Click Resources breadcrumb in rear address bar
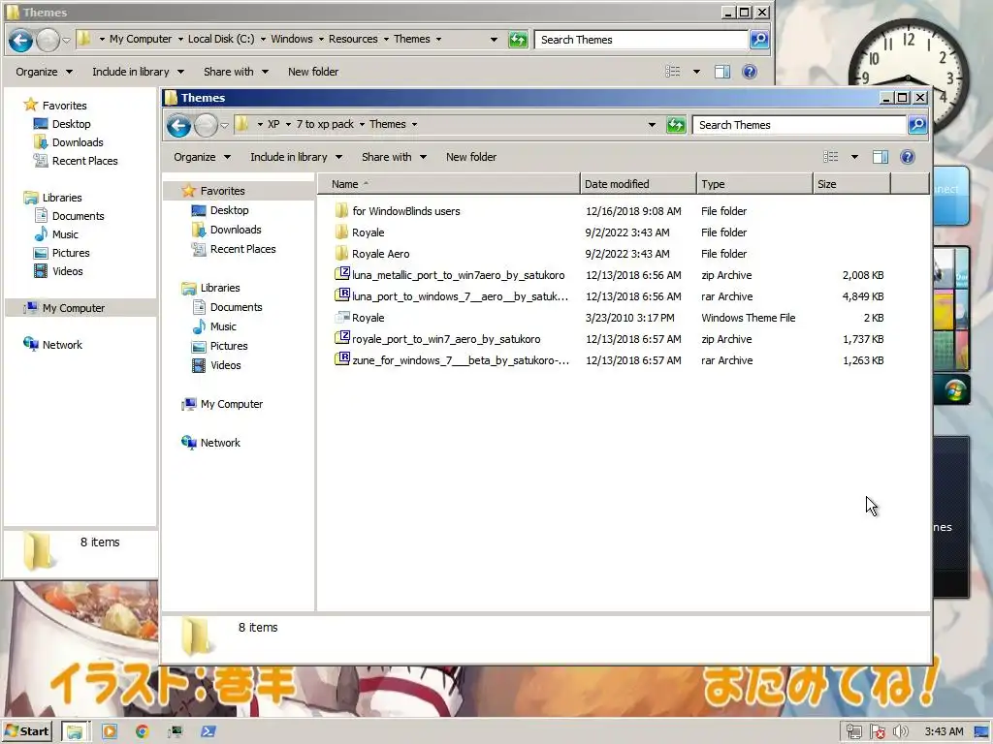 pyautogui.click(x=353, y=39)
